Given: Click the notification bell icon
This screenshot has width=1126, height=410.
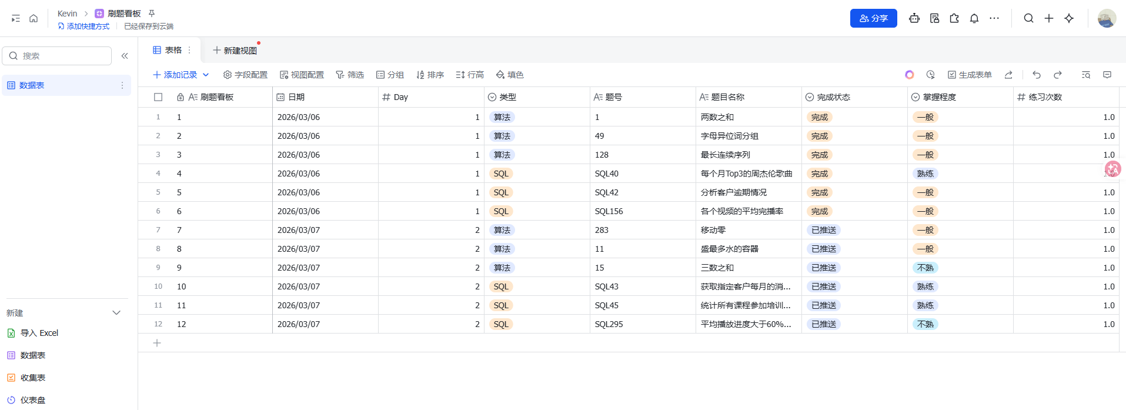Looking at the screenshot, I should coord(974,18).
